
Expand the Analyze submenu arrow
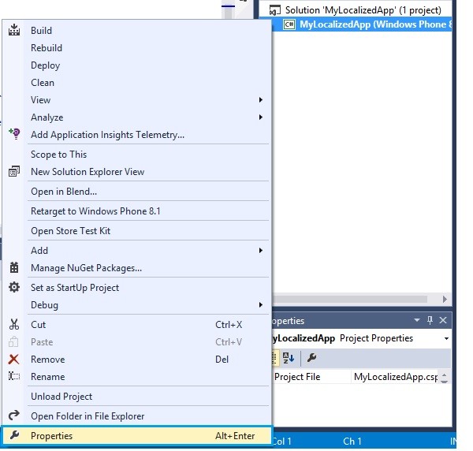pos(261,117)
